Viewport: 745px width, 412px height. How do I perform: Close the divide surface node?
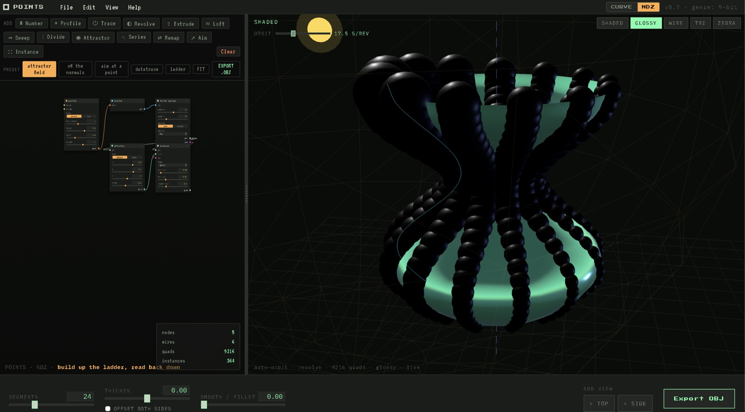pyautogui.click(x=187, y=101)
